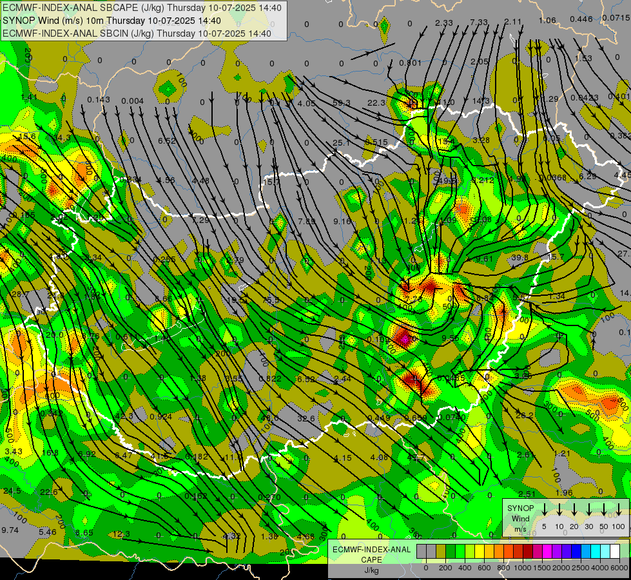Click the map value 4.08
Viewport: 631px width, 580px height.
click(x=379, y=458)
